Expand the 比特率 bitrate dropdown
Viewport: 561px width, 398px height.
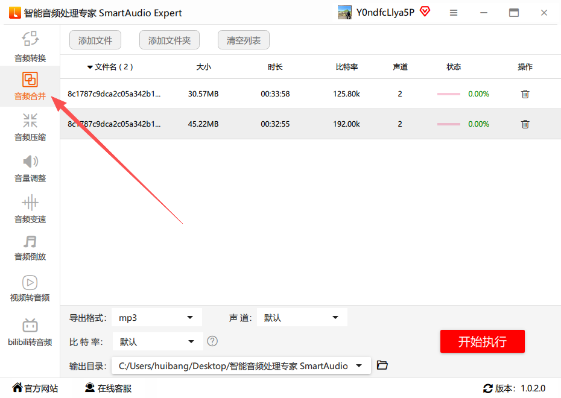point(157,342)
